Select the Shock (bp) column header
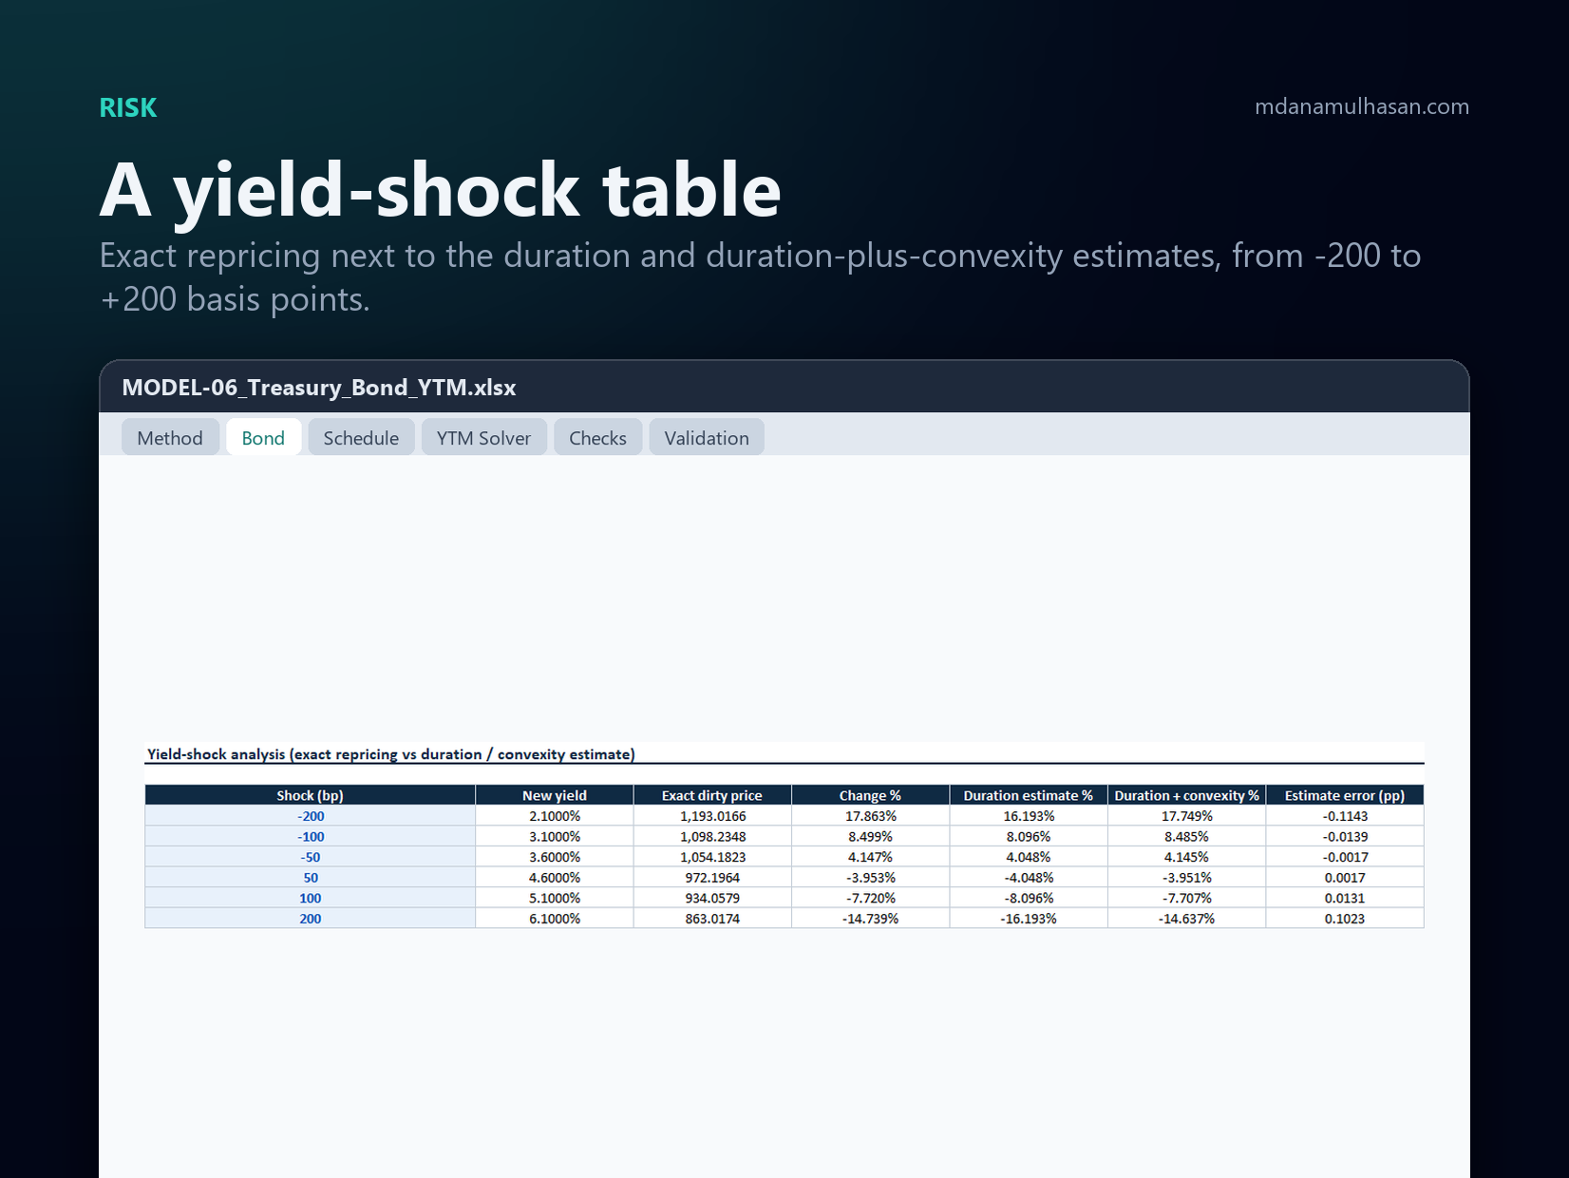1569x1178 pixels. click(x=310, y=795)
